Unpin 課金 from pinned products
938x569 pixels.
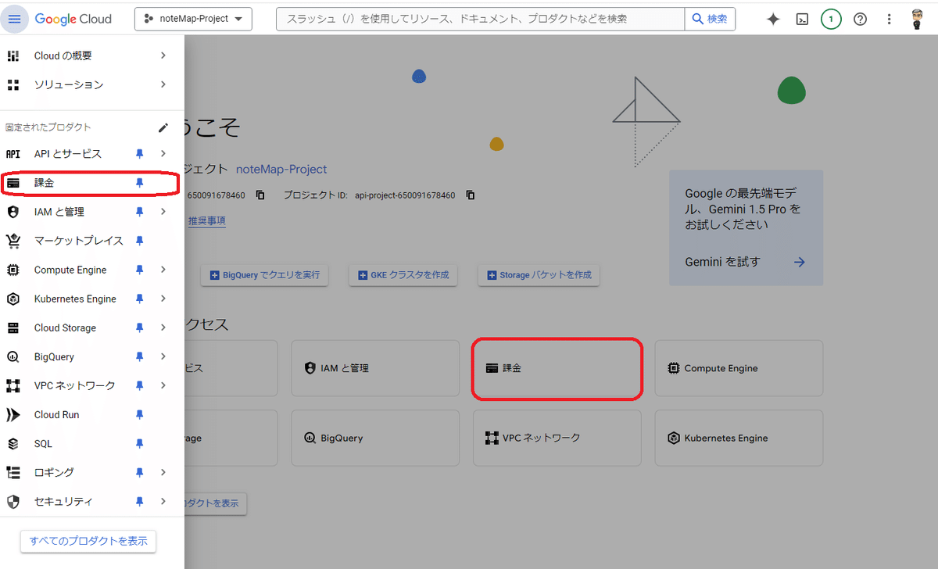click(140, 183)
